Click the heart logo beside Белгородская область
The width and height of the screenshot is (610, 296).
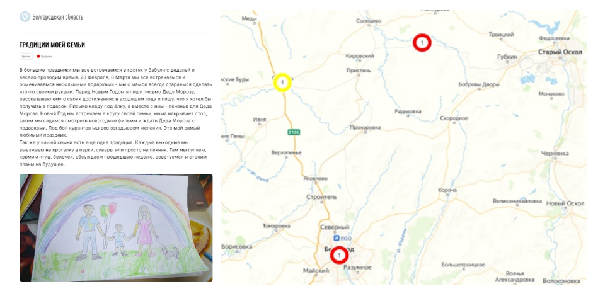[x=25, y=17]
